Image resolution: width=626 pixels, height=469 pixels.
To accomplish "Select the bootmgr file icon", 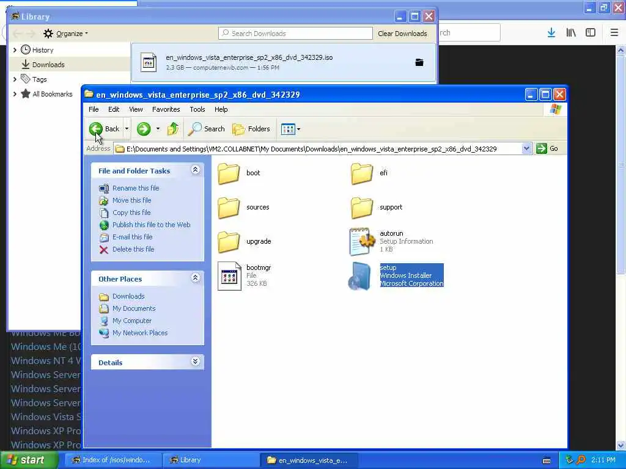I will coord(230,276).
